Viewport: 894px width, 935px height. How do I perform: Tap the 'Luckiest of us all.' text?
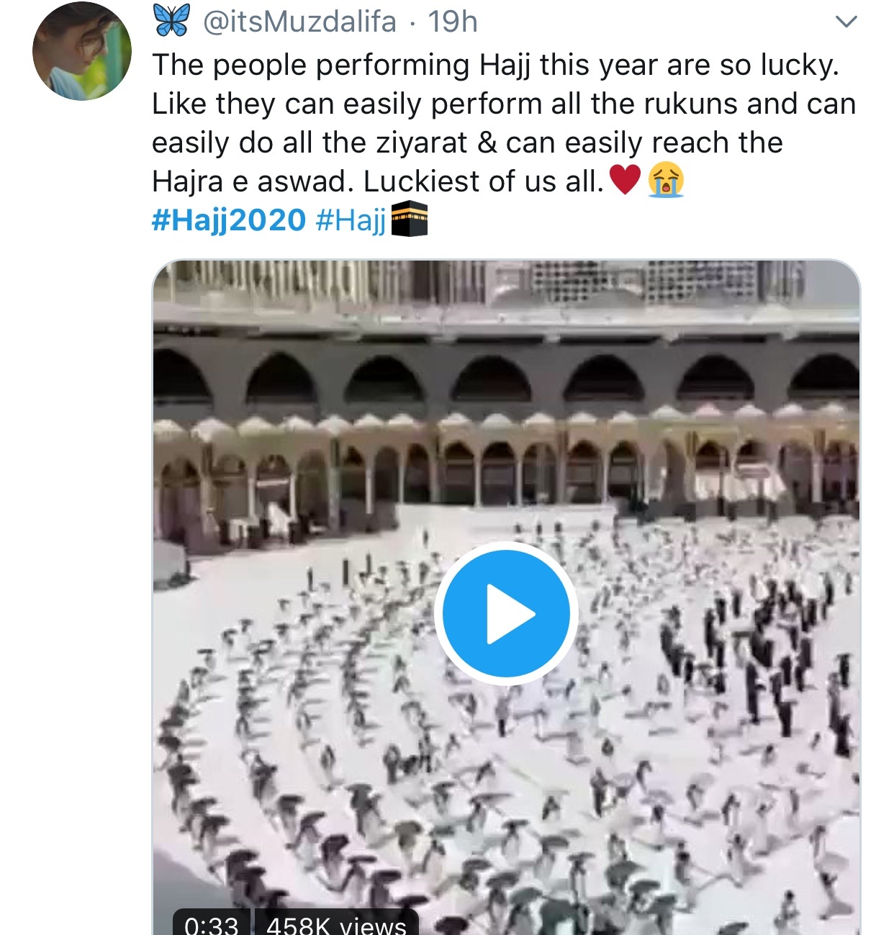click(484, 181)
